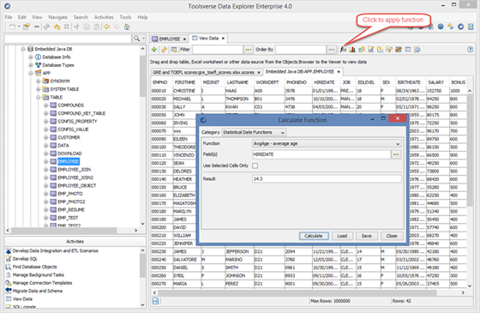Switch to the EMPLOYEE editor tab
480x313 pixels.
coord(170,39)
